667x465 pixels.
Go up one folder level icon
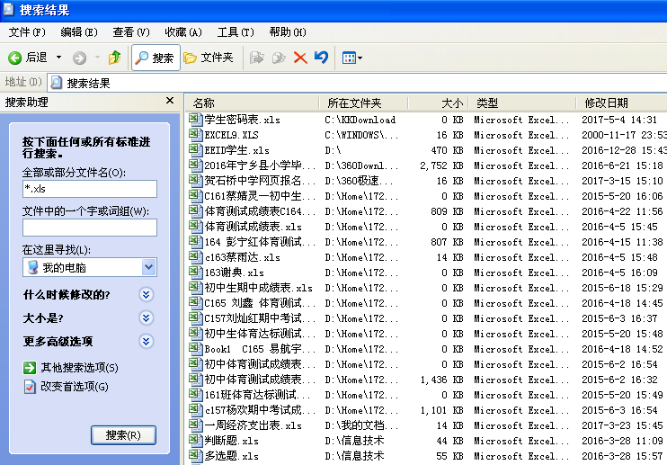pos(114,58)
